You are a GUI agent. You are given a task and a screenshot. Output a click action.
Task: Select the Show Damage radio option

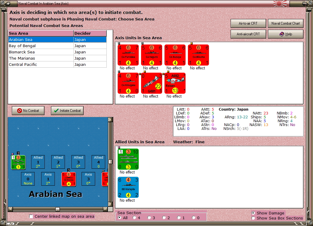pyautogui.click(x=253, y=213)
